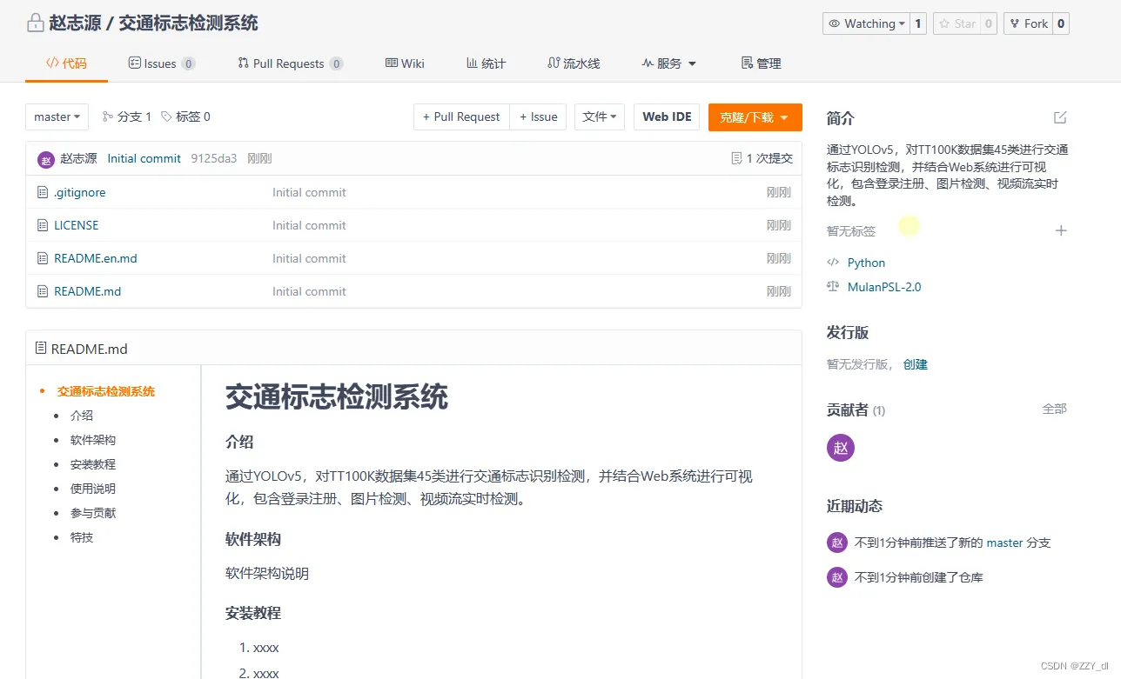This screenshot has height=679, width=1121.
Task: Open the 管理 tab
Action: (761, 63)
